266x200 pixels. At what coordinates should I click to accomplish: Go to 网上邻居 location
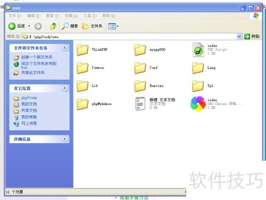(x=29, y=123)
